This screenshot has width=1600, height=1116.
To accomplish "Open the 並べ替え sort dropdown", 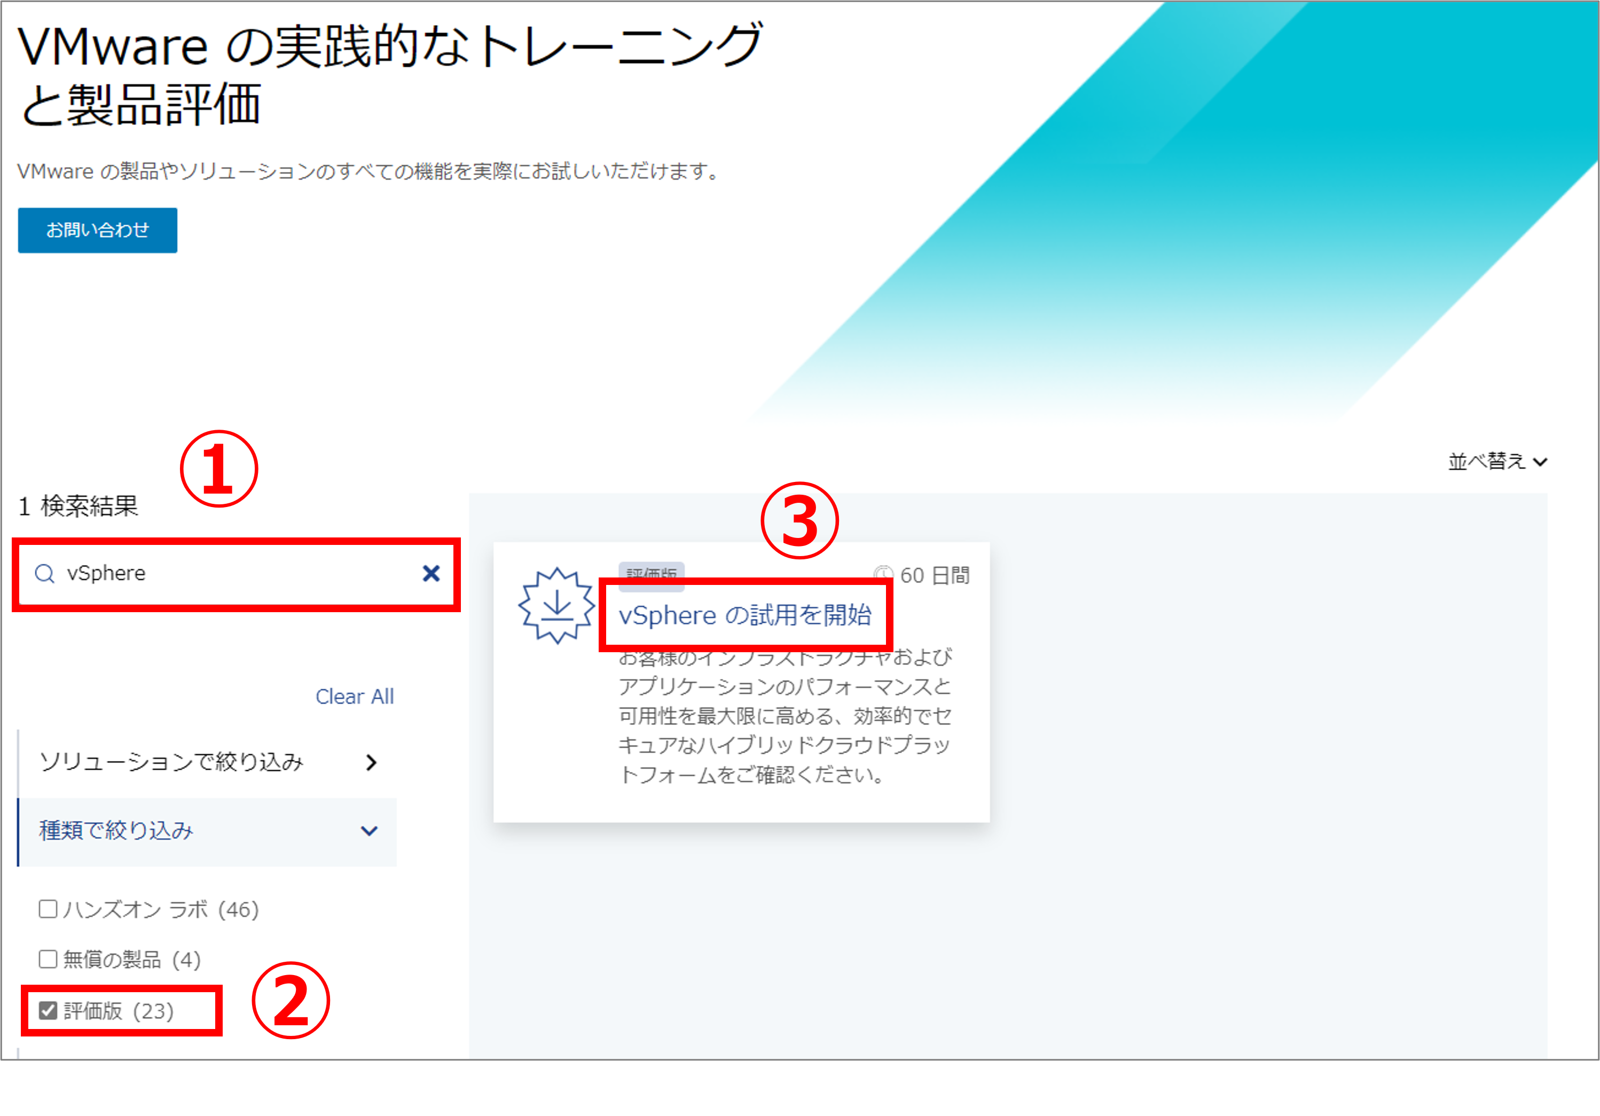I will point(1497,461).
